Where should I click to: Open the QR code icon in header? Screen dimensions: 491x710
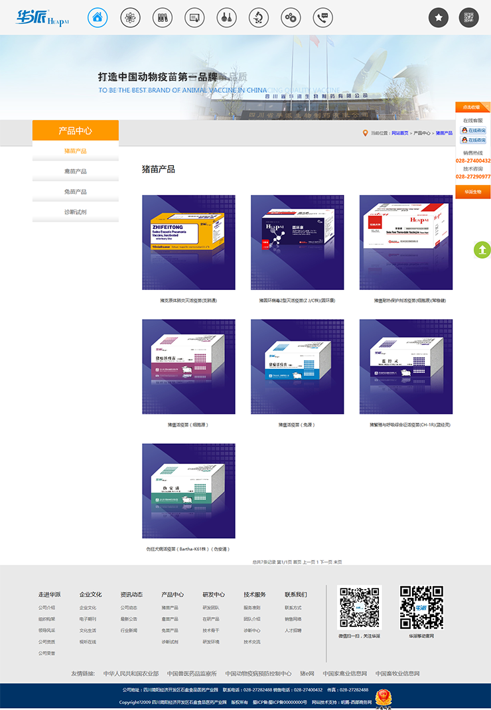469,18
